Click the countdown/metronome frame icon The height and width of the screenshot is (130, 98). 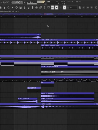click(x=48, y=7)
